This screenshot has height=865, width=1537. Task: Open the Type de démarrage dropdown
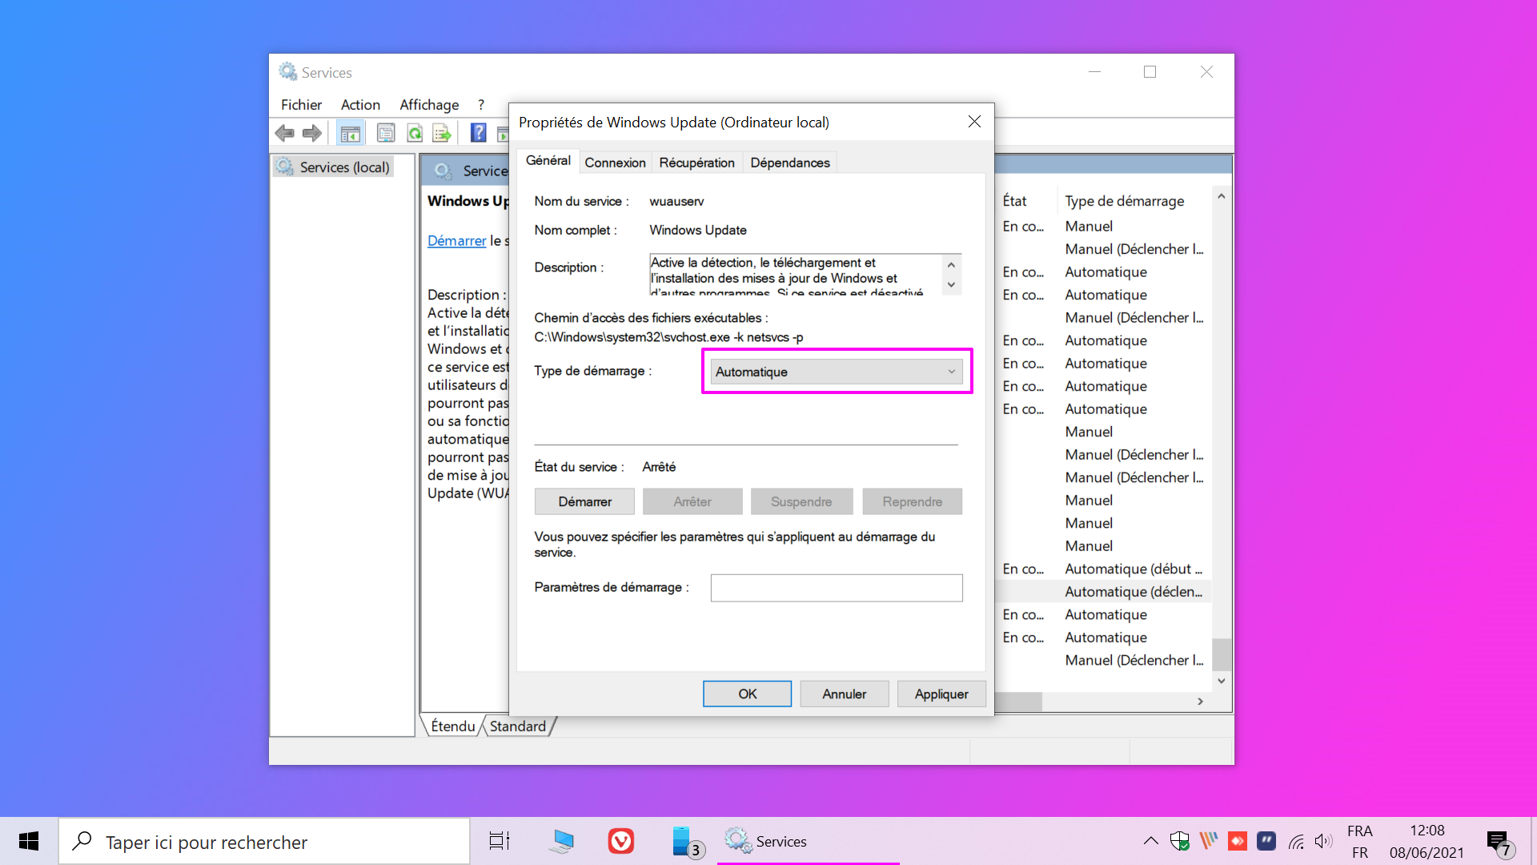click(837, 372)
